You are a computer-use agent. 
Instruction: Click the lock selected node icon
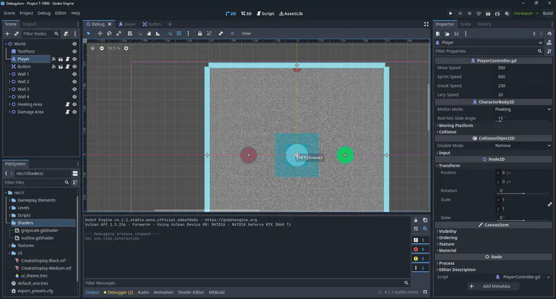pos(199,33)
